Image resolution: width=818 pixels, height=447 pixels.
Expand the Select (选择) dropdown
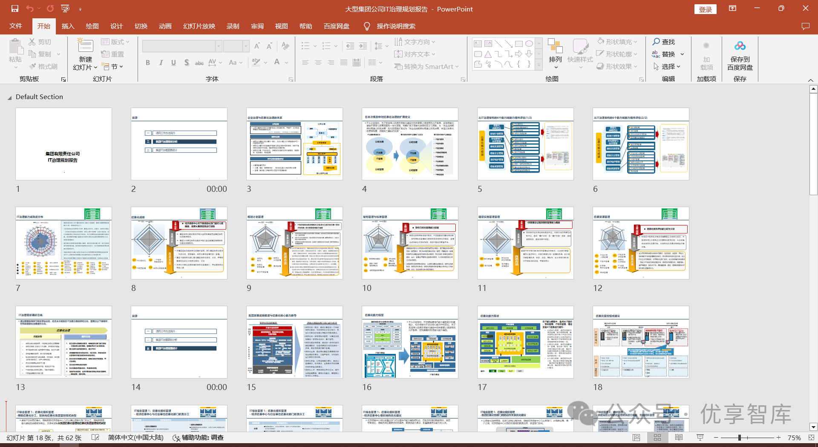[x=668, y=67]
